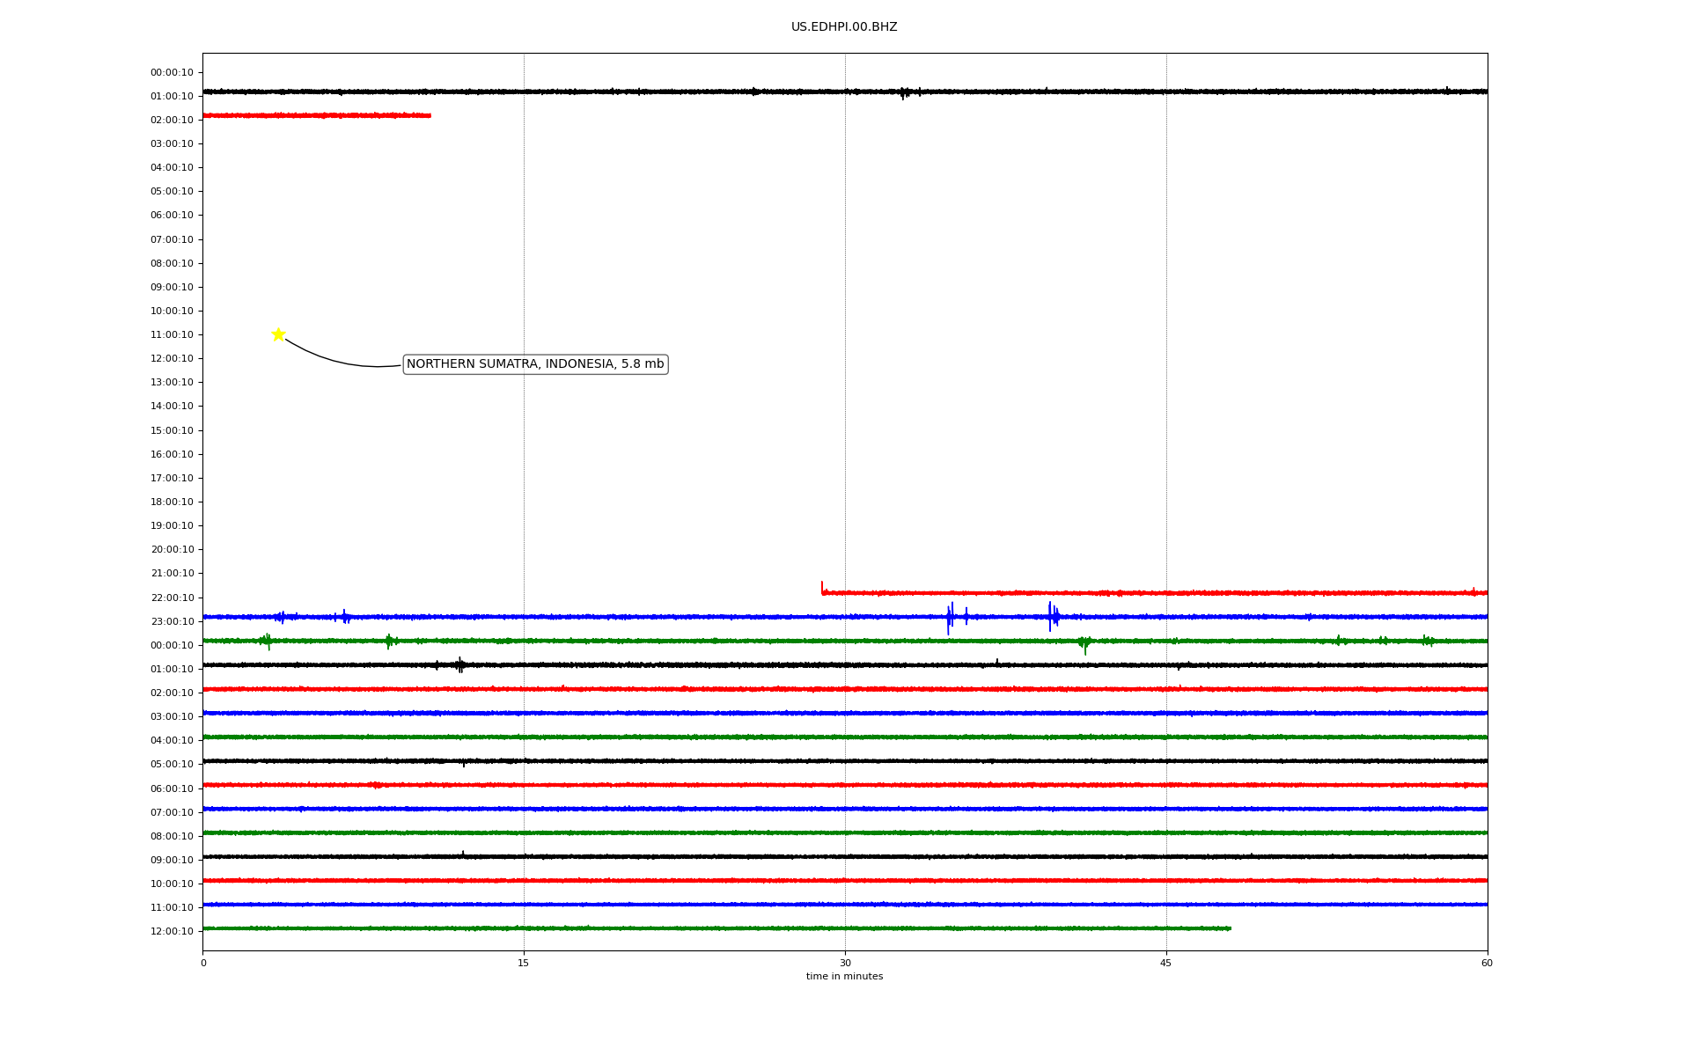This screenshot has height=1056, width=1690.
Task: Click the red trace start spike near minute 29
Action: click(822, 588)
